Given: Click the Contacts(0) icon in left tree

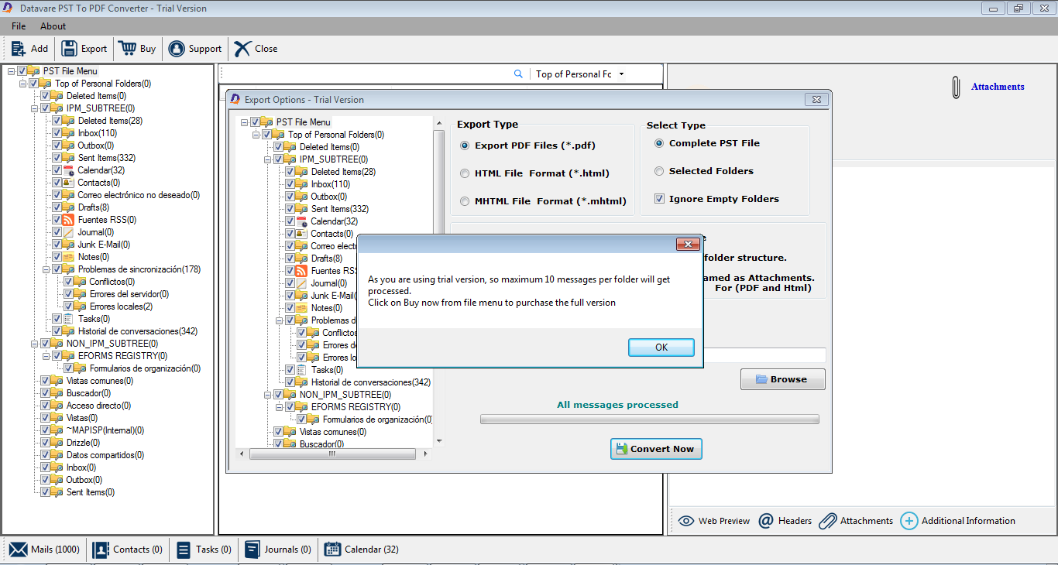Looking at the screenshot, I should click(x=69, y=183).
